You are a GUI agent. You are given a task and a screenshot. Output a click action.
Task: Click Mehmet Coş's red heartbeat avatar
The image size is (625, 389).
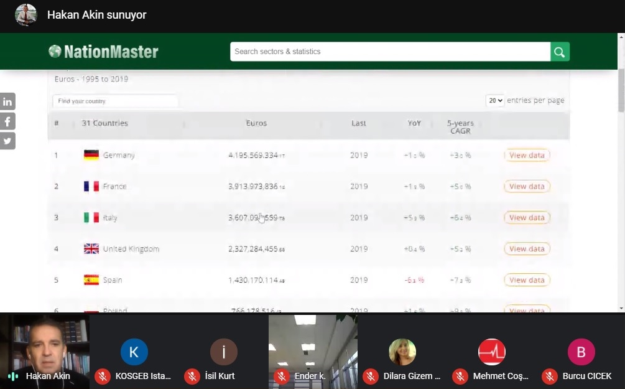(492, 352)
